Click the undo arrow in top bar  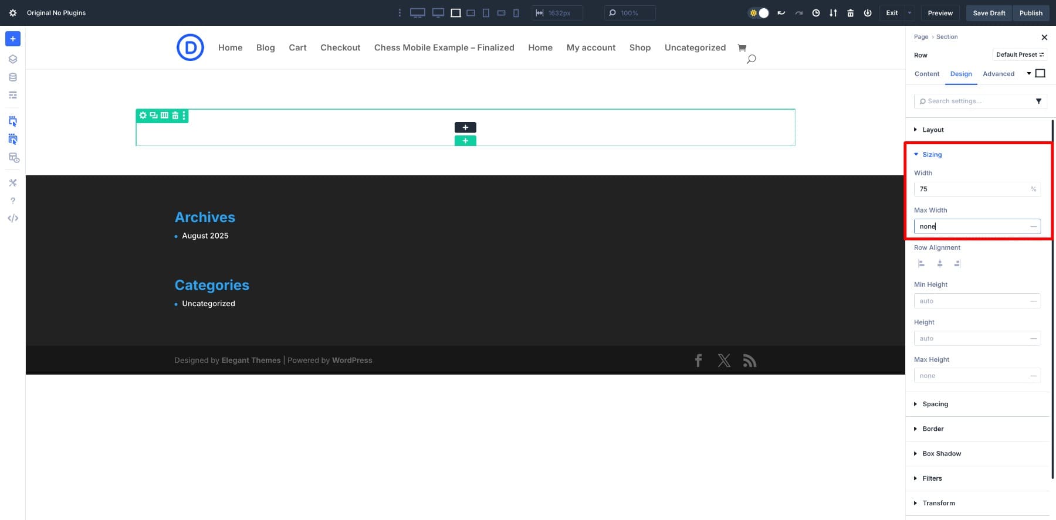781,13
